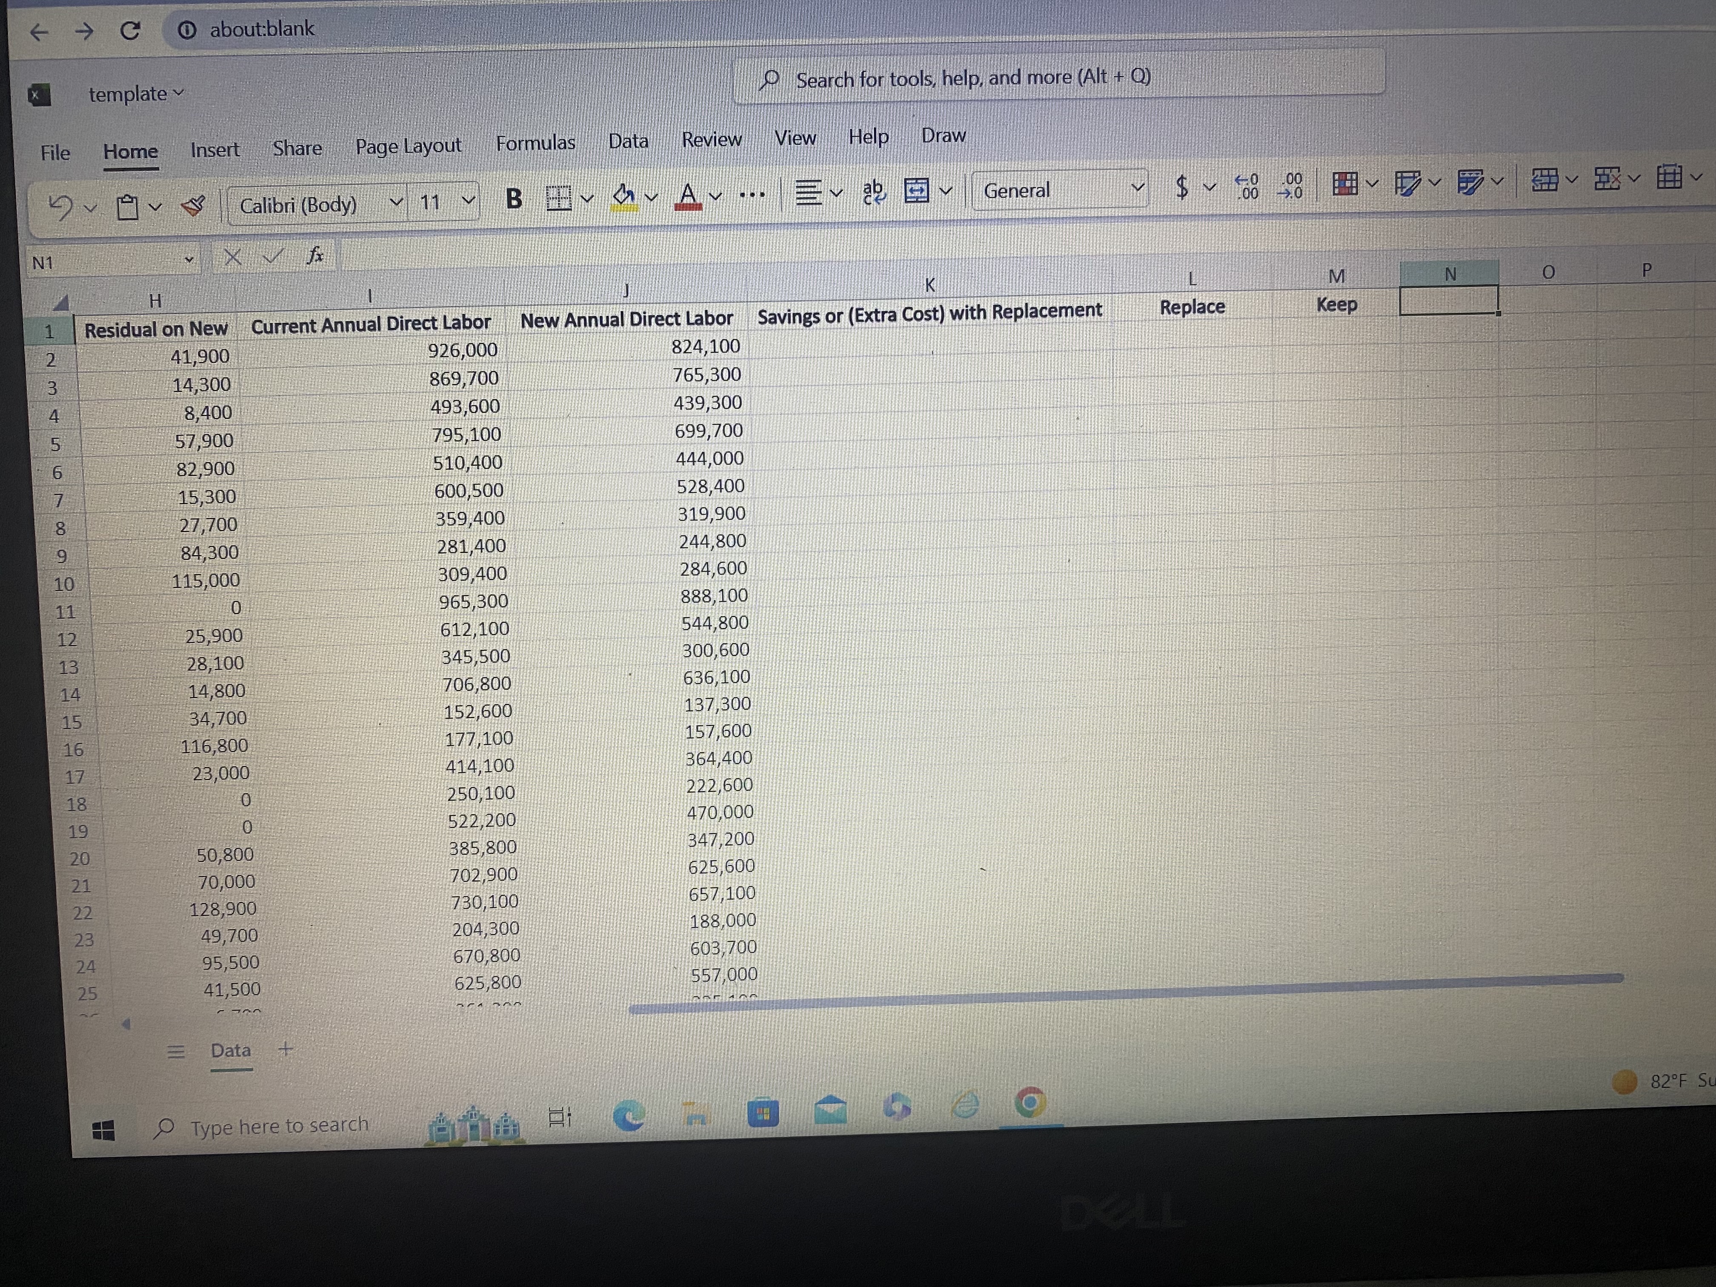Toggle bold formatting with B button
Image resolution: width=1716 pixels, height=1287 pixels.
[514, 199]
